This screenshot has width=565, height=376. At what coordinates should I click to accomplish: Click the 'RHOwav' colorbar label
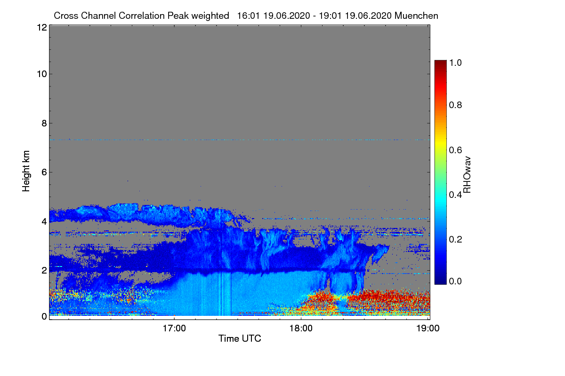(467, 174)
